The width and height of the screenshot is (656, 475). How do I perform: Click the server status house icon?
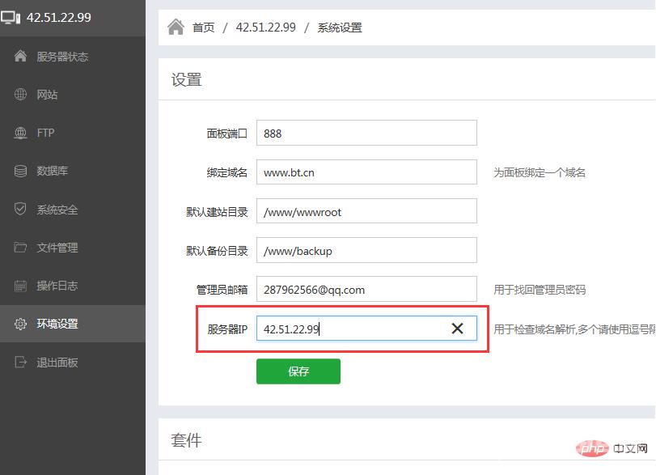(21, 57)
